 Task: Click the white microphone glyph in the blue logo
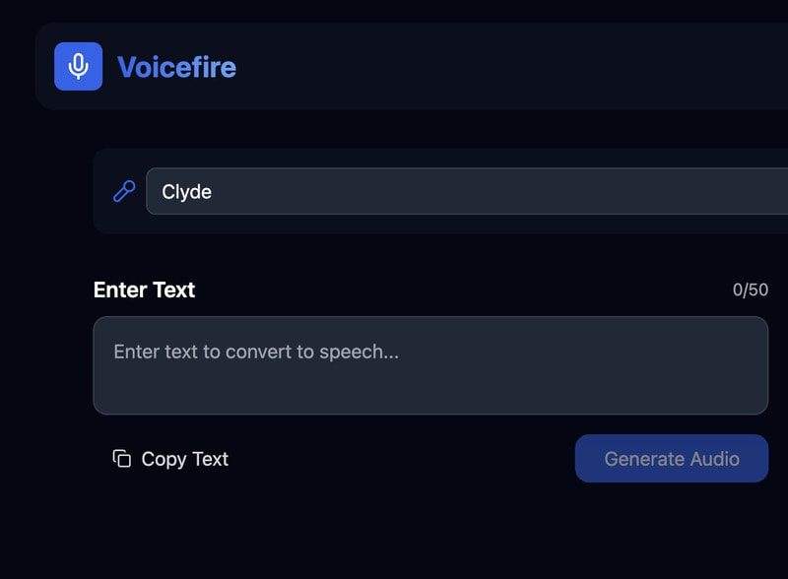[x=78, y=65]
